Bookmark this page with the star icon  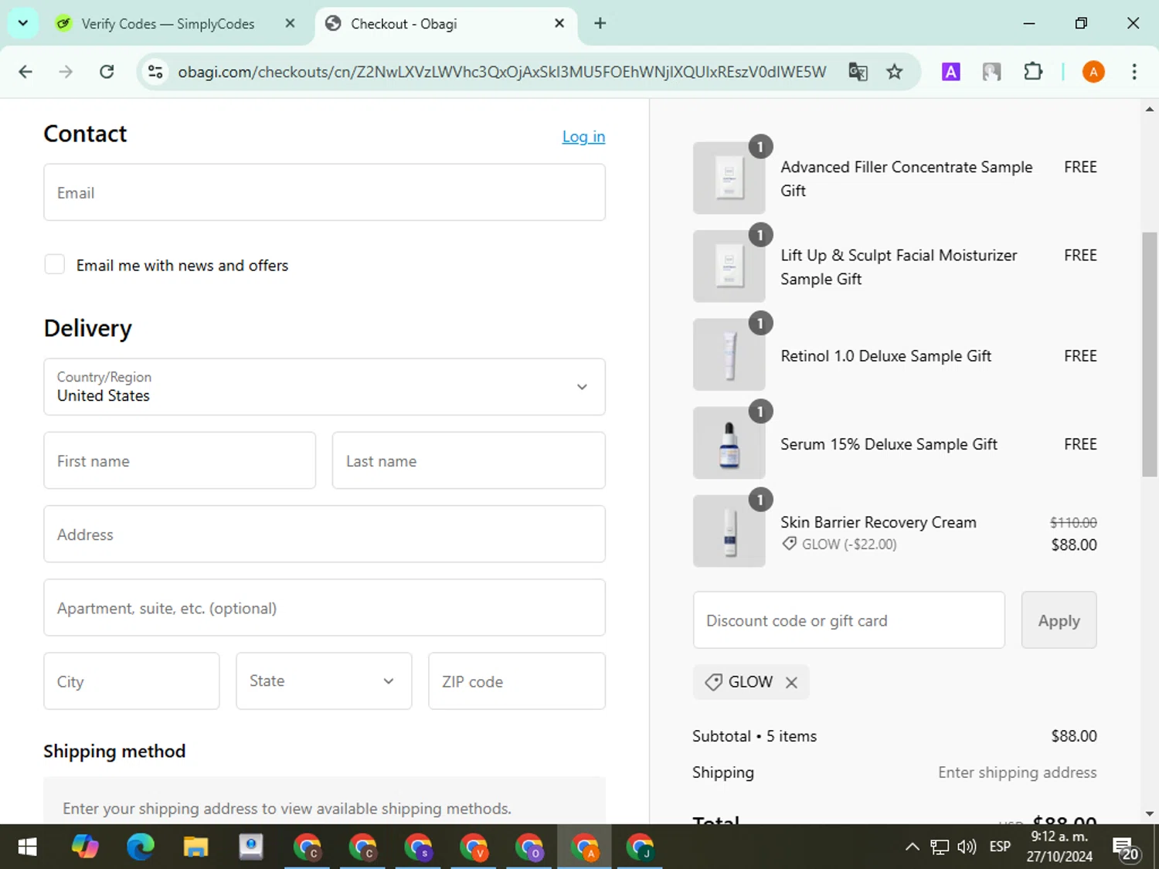pyautogui.click(x=895, y=72)
